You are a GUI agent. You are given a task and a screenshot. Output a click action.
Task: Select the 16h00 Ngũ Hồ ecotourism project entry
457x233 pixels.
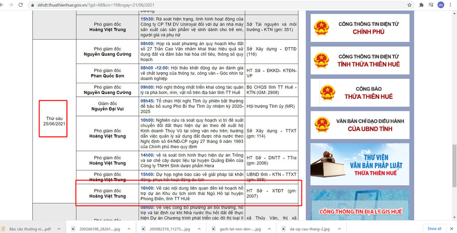(x=192, y=194)
